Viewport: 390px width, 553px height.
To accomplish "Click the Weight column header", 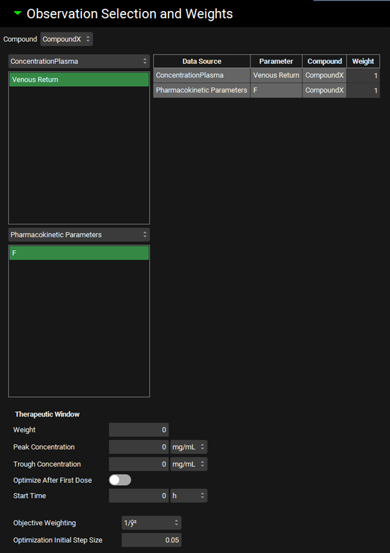I will (x=363, y=61).
